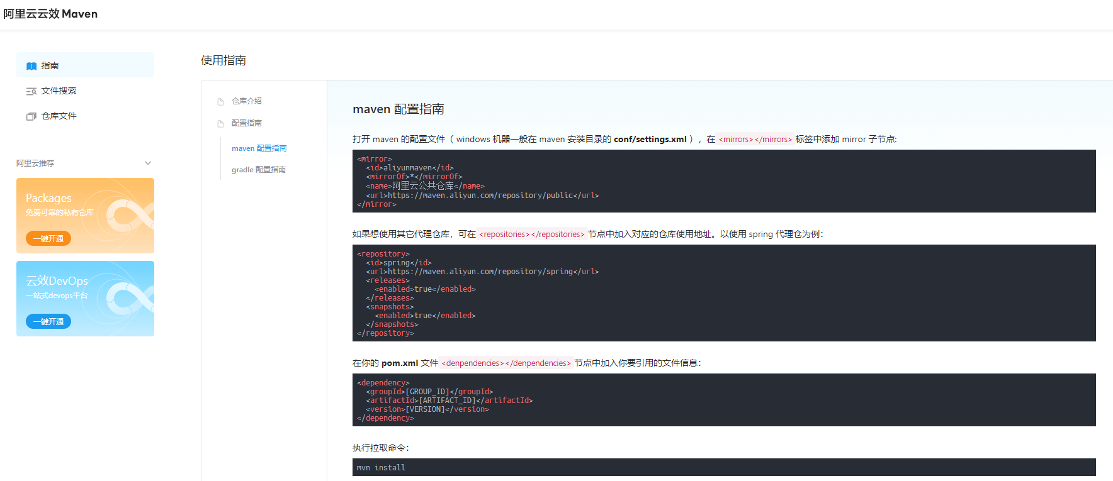1113x481 pixels.
Task: Click the <mirrors></mirrors> inline code tag
Action: pos(755,140)
